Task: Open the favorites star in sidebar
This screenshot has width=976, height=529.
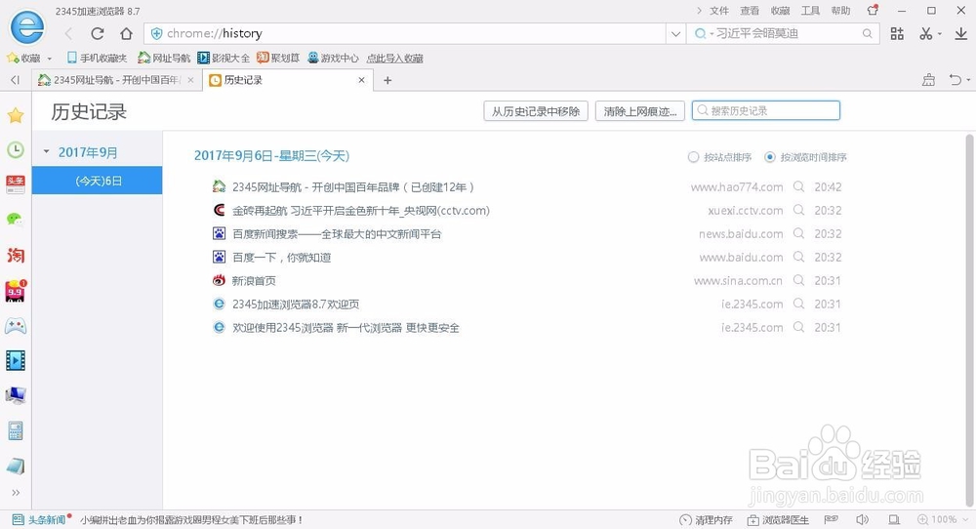Action: pos(16,115)
